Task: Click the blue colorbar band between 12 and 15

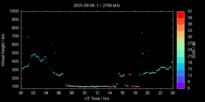Action: coord(180,72)
